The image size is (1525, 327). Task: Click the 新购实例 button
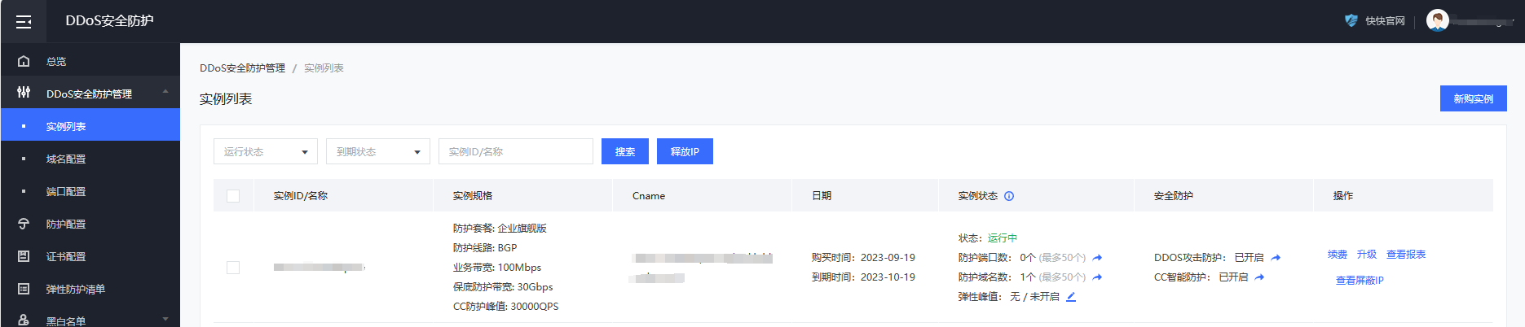click(x=1473, y=98)
